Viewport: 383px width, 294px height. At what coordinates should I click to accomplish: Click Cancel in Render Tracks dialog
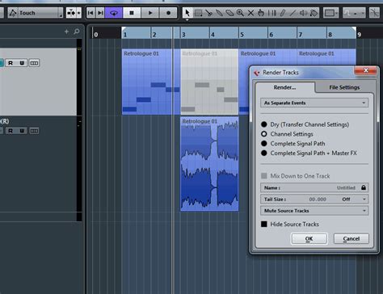point(351,239)
